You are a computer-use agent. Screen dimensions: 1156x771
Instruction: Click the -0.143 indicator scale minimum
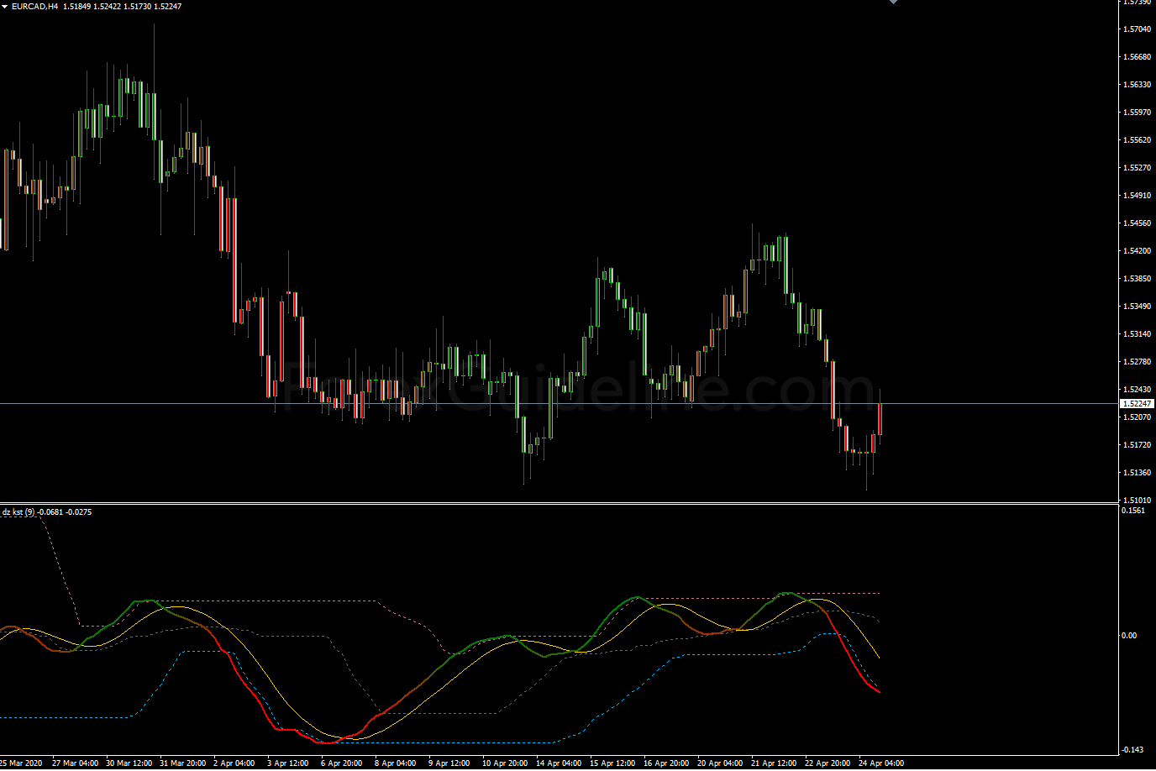[x=1132, y=750]
